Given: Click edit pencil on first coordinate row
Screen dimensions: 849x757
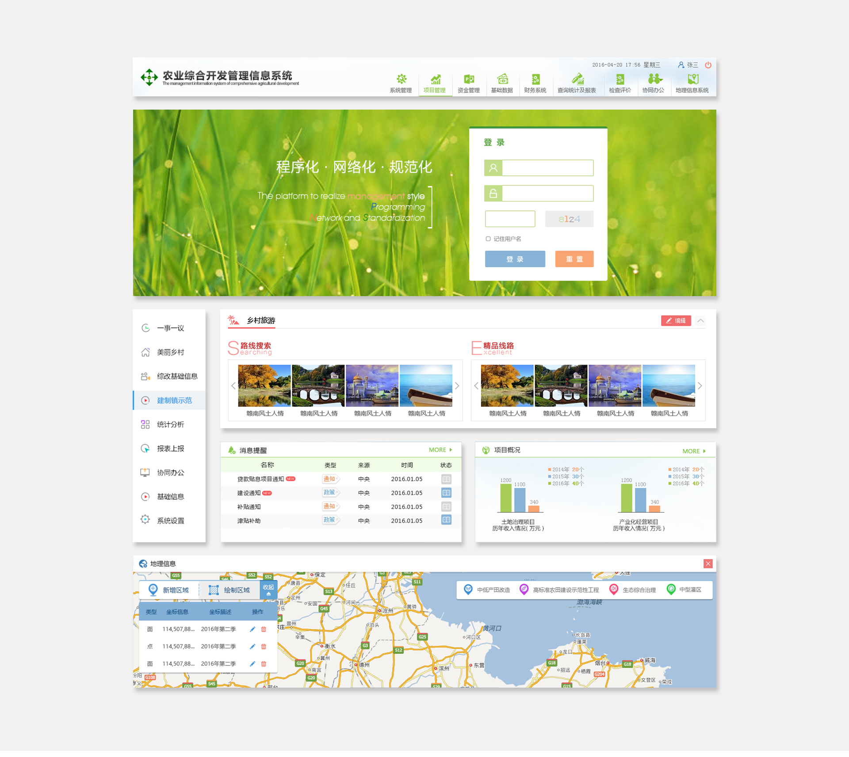Looking at the screenshot, I should tap(252, 629).
